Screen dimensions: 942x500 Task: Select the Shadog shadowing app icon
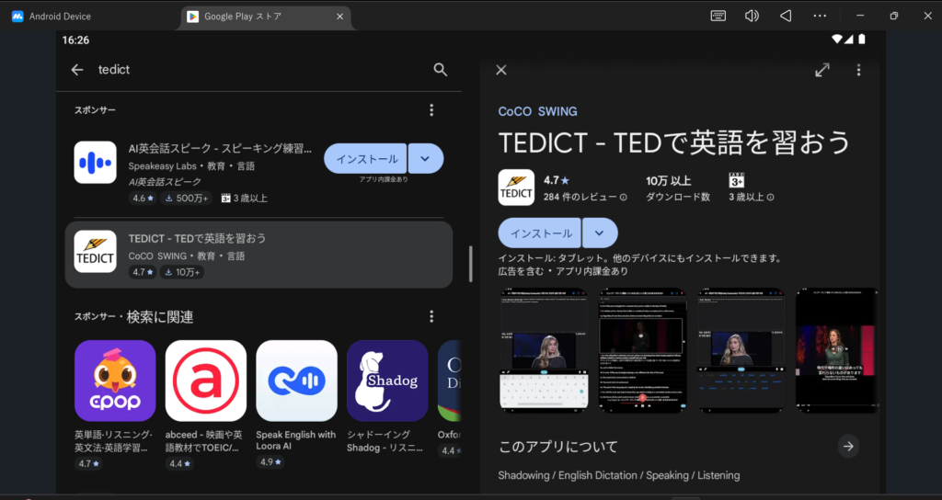tap(387, 381)
